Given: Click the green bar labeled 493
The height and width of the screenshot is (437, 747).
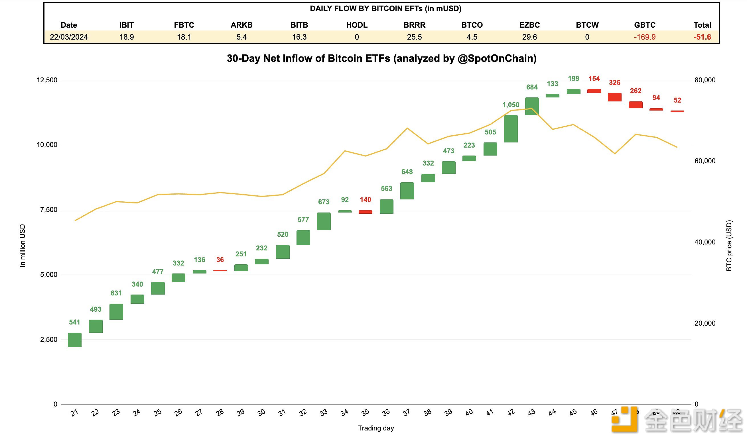Looking at the screenshot, I should tap(96, 326).
